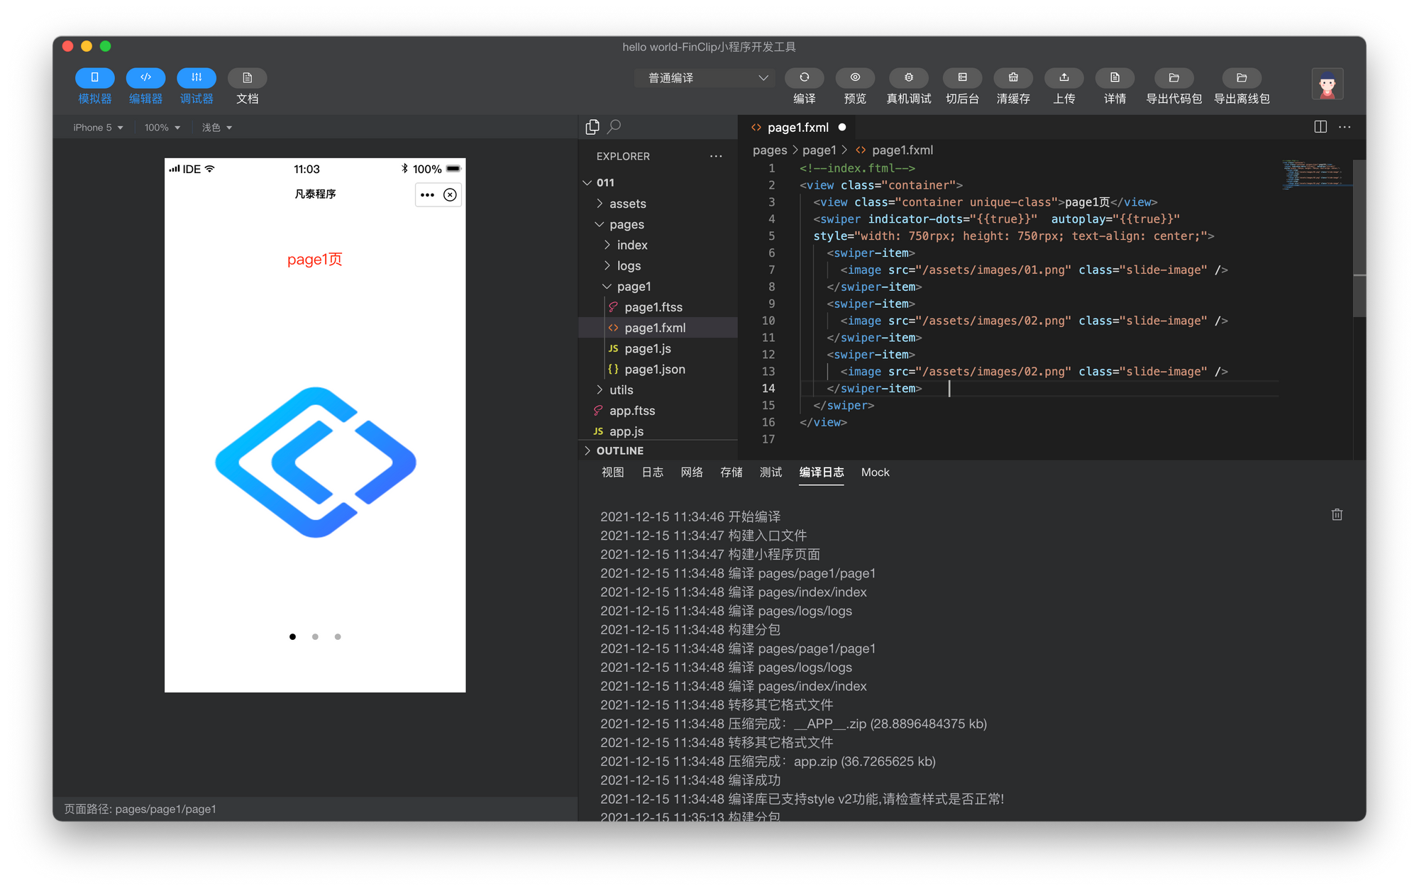This screenshot has width=1419, height=891.
Task: Expand the logs folder
Action: coord(658,265)
